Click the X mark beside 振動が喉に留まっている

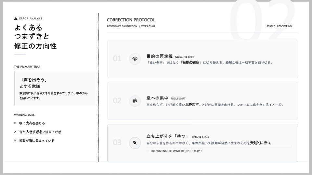(x=15, y=141)
